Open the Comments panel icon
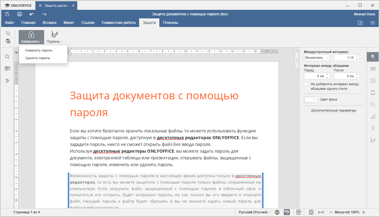380x217 pixels. tap(7, 69)
